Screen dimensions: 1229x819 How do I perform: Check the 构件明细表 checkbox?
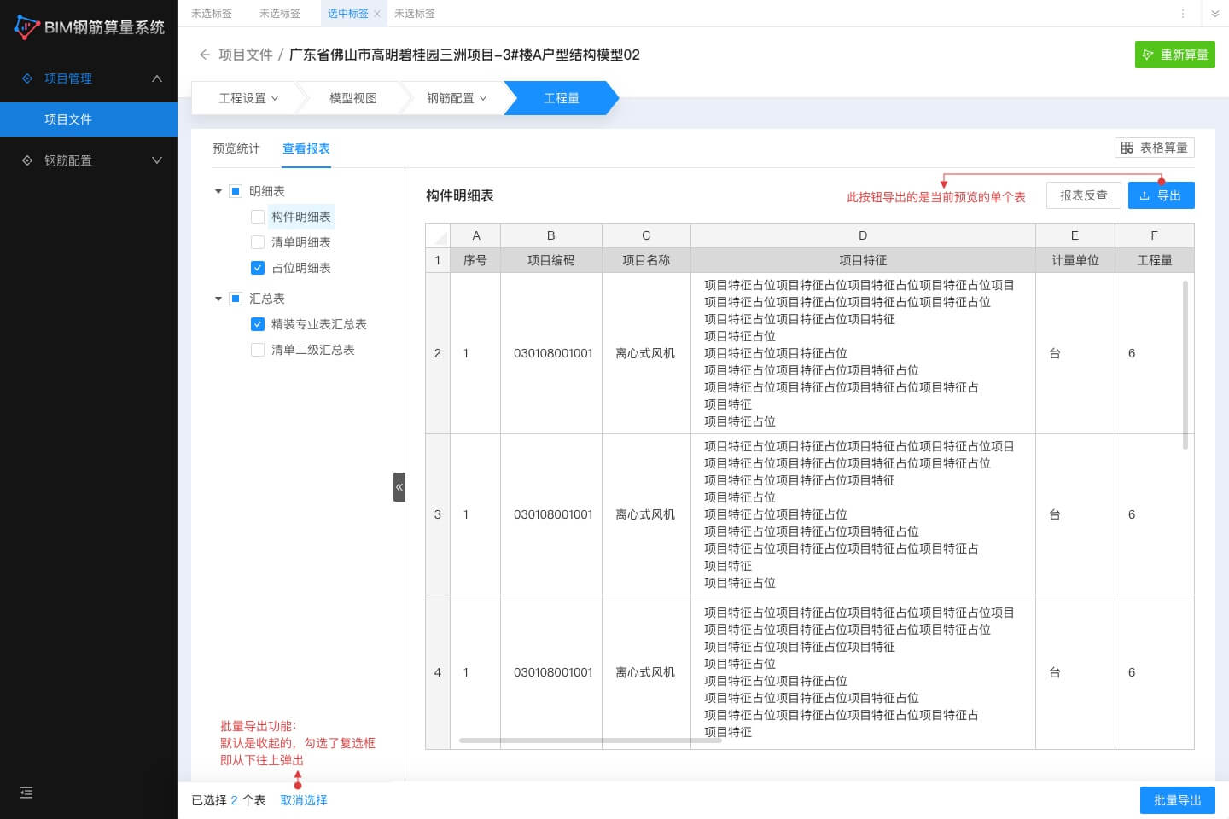pos(258,217)
